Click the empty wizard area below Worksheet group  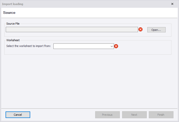coord(88,80)
